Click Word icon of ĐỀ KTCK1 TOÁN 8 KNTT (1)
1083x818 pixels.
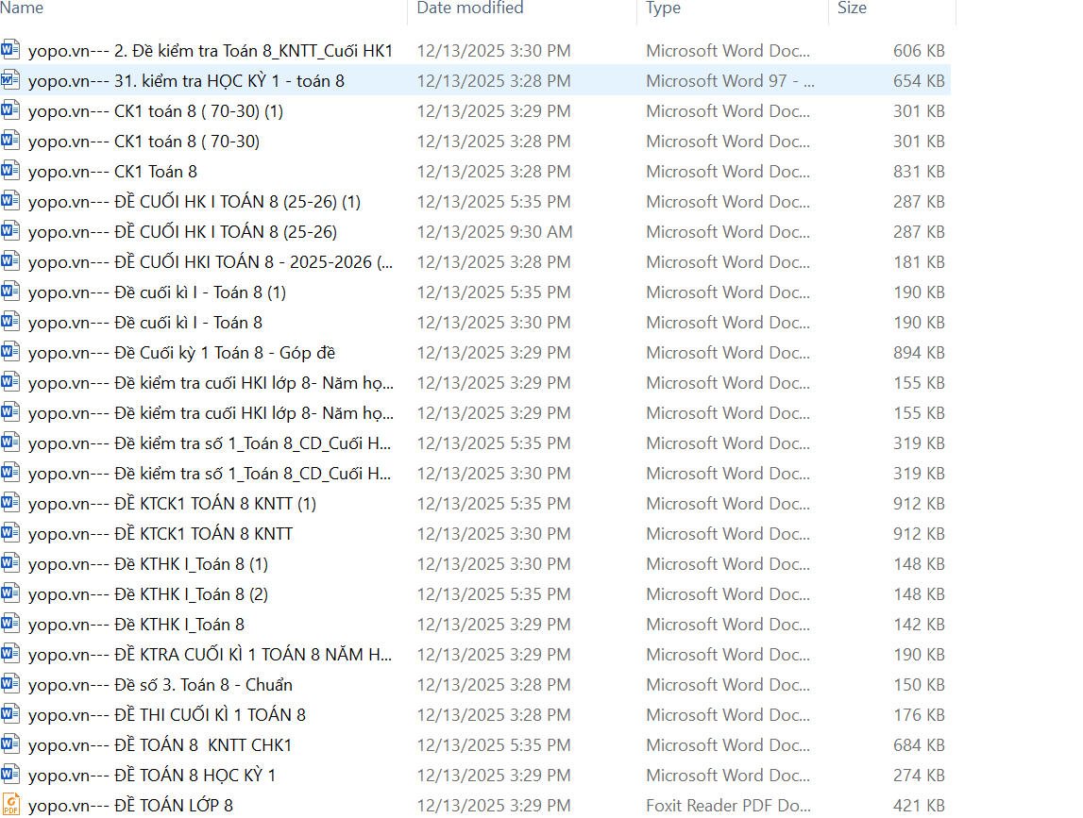click(11, 503)
